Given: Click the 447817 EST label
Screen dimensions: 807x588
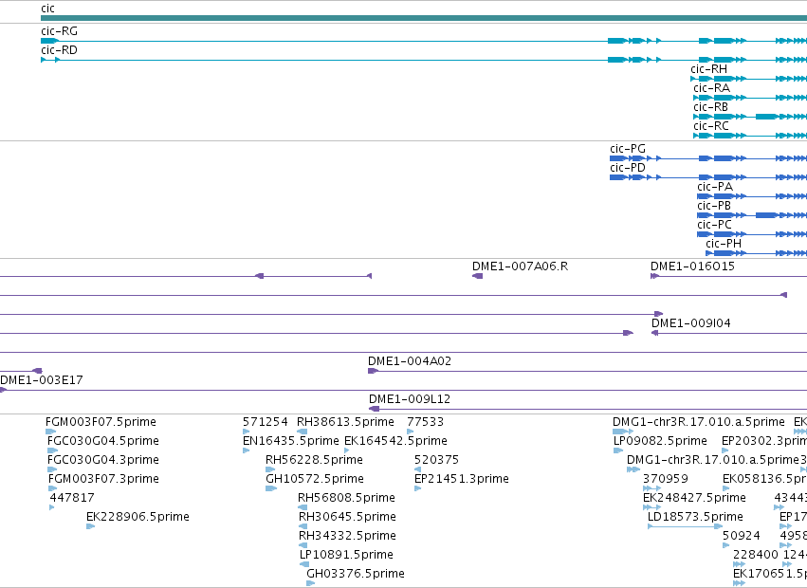Looking at the screenshot, I should pos(72,498).
